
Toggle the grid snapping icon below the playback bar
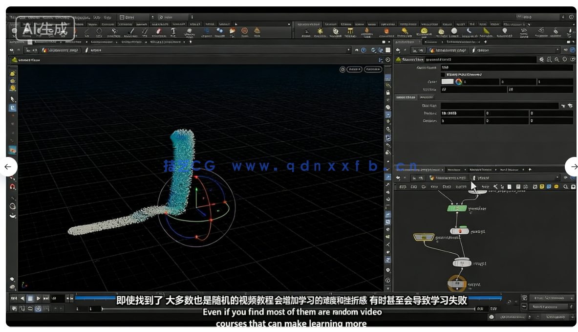tap(38, 309)
